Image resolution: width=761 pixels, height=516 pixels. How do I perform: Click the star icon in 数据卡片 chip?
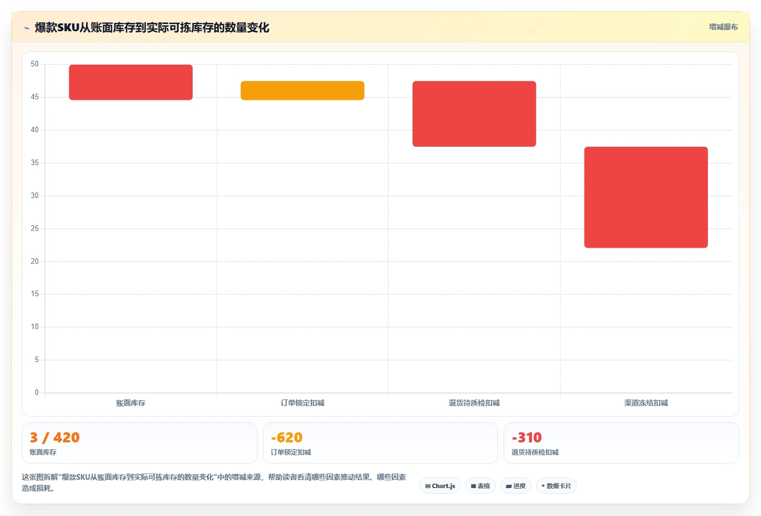[x=543, y=486]
